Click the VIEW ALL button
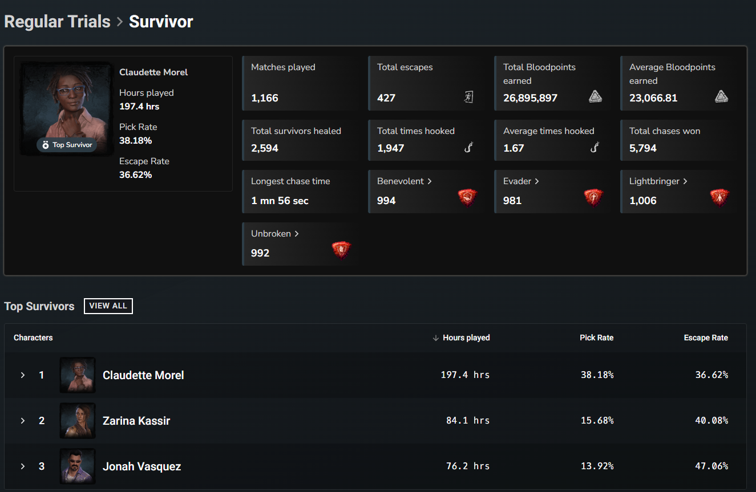Screen dimensions: 756x492 pyautogui.click(x=108, y=306)
